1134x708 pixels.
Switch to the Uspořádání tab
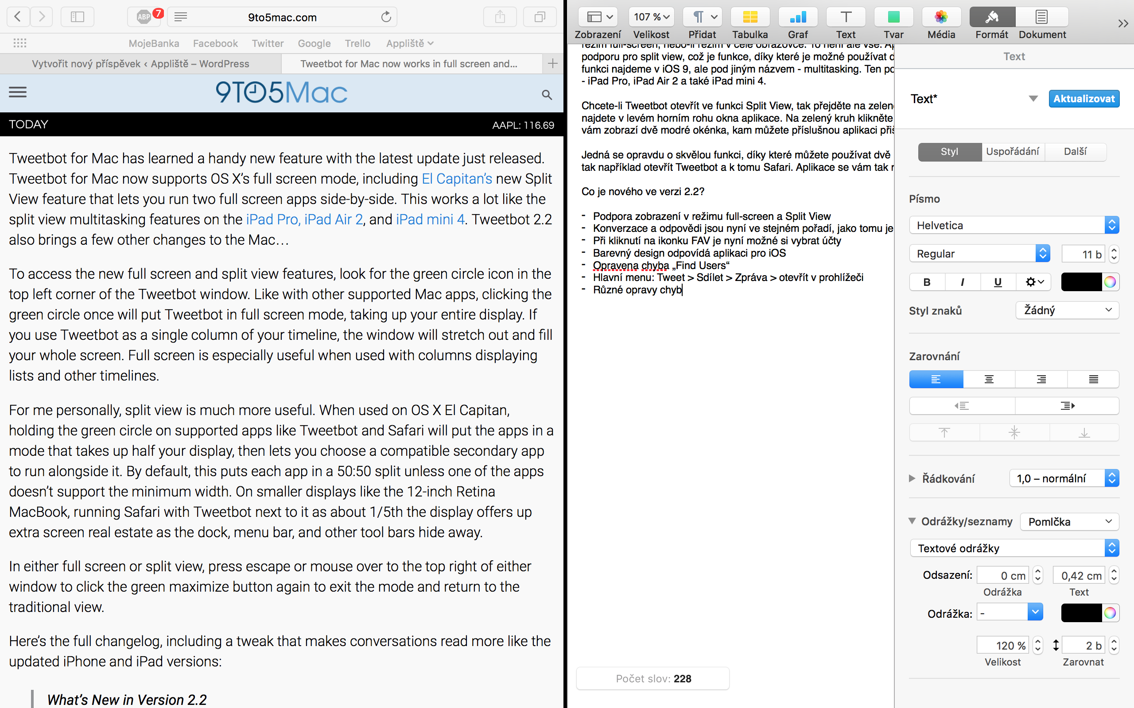point(1012,152)
